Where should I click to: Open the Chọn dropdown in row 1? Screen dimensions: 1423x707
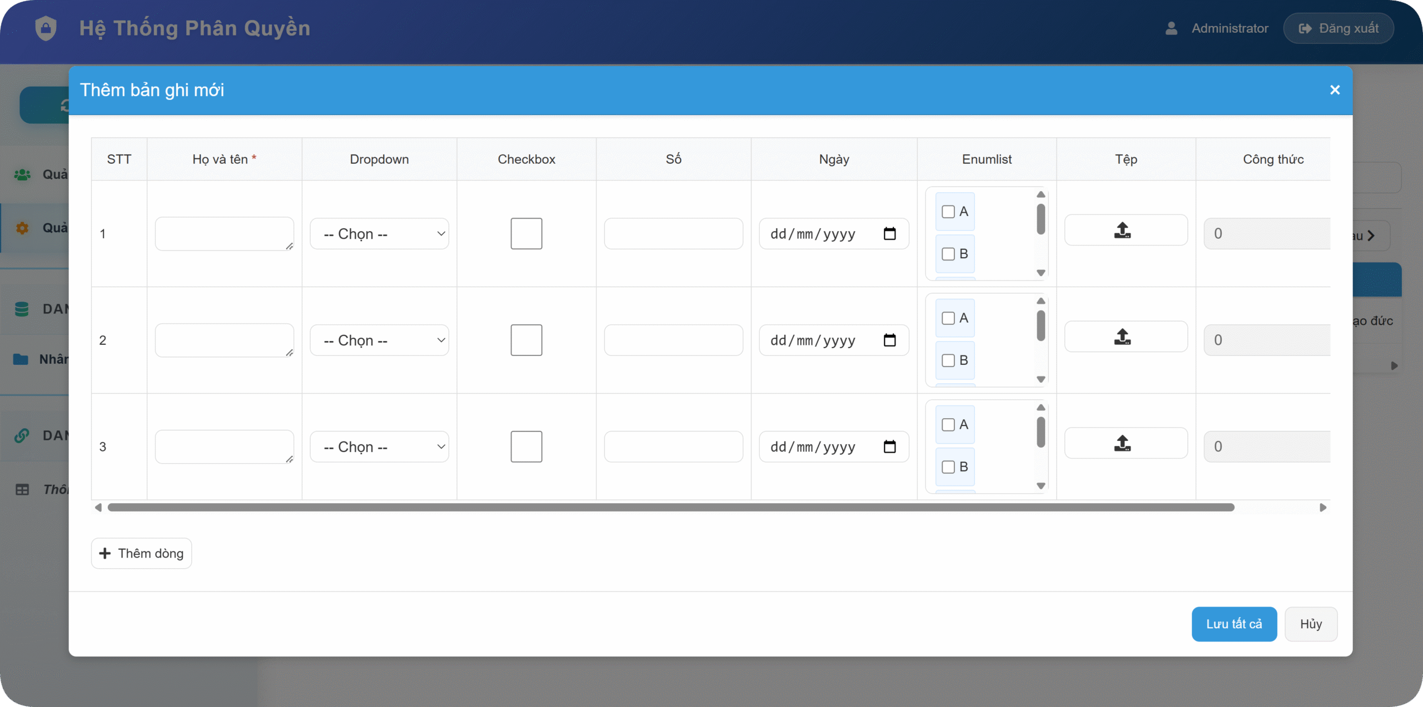379,234
